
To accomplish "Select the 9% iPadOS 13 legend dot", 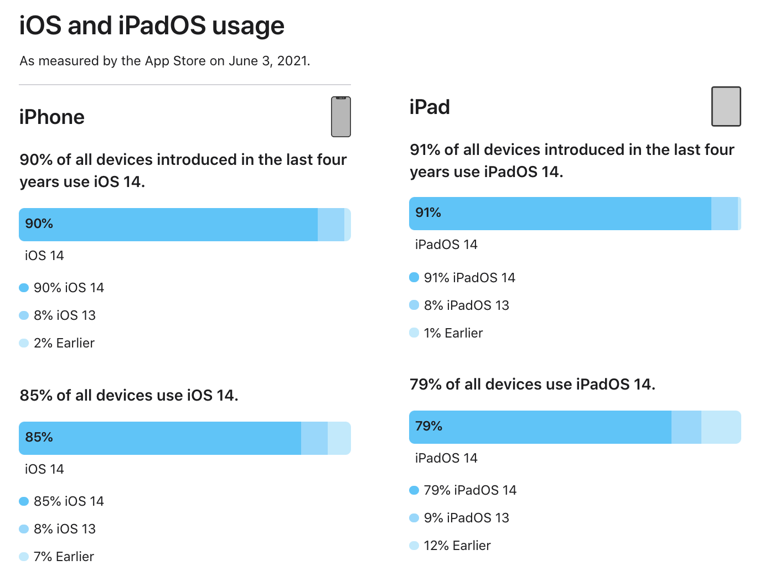I will [414, 518].
